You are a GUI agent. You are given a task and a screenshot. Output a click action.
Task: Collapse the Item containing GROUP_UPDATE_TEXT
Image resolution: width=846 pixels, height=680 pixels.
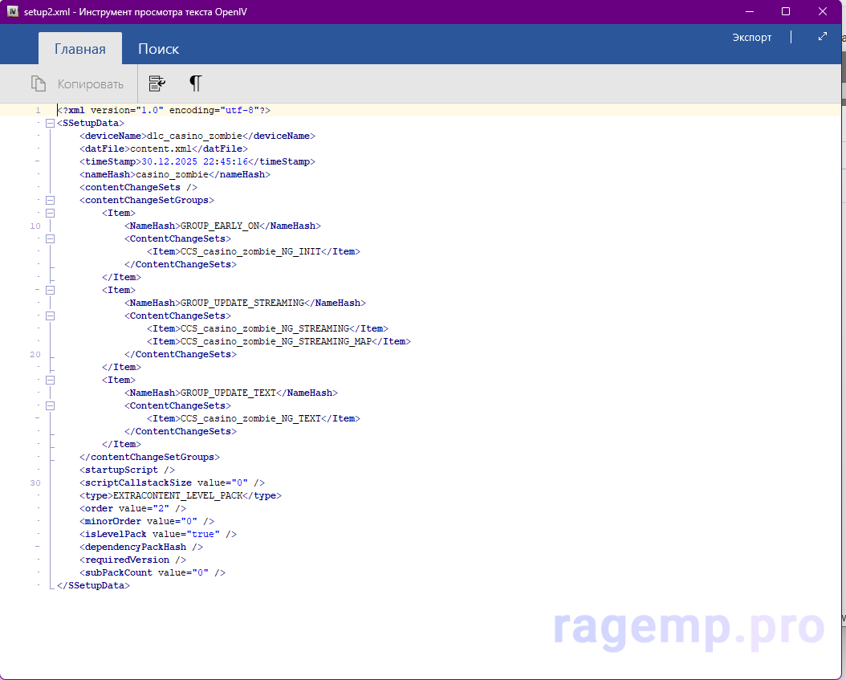(x=50, y=380)
